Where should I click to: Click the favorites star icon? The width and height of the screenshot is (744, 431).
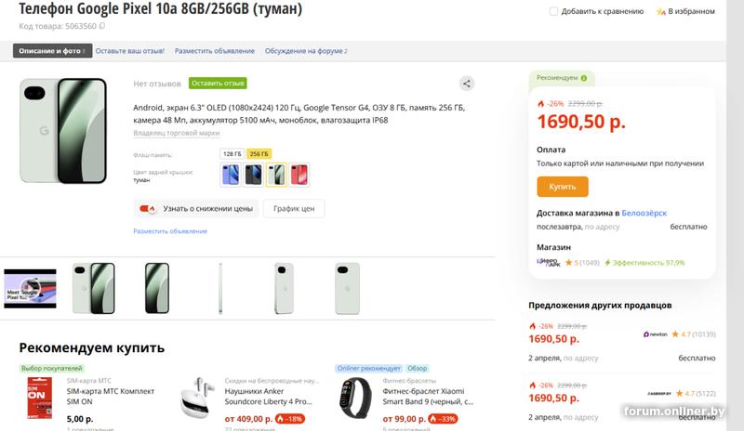[x=660, y=12]
